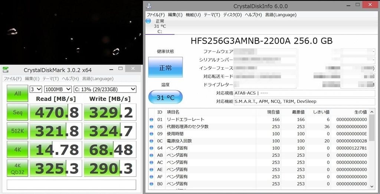Click the ID column header

(160, 112)
